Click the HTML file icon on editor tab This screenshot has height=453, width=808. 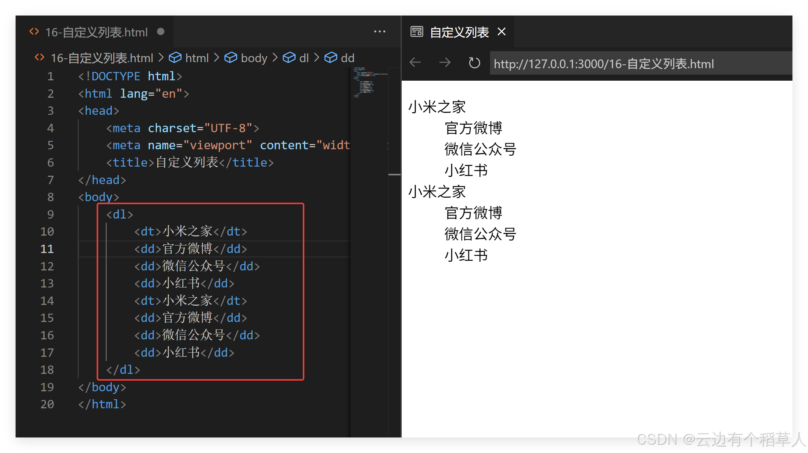point(34,32)
